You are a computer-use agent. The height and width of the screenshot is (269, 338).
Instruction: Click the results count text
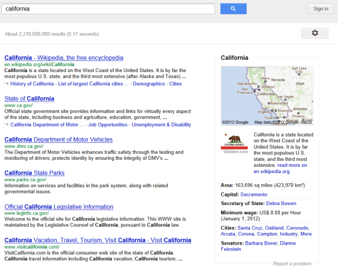click(x=52, y=34)
